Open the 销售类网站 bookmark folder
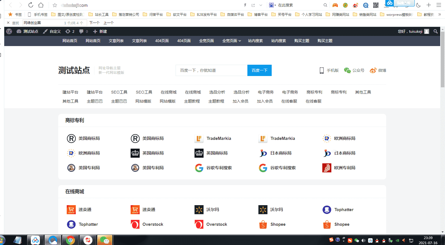 point(365,14)
